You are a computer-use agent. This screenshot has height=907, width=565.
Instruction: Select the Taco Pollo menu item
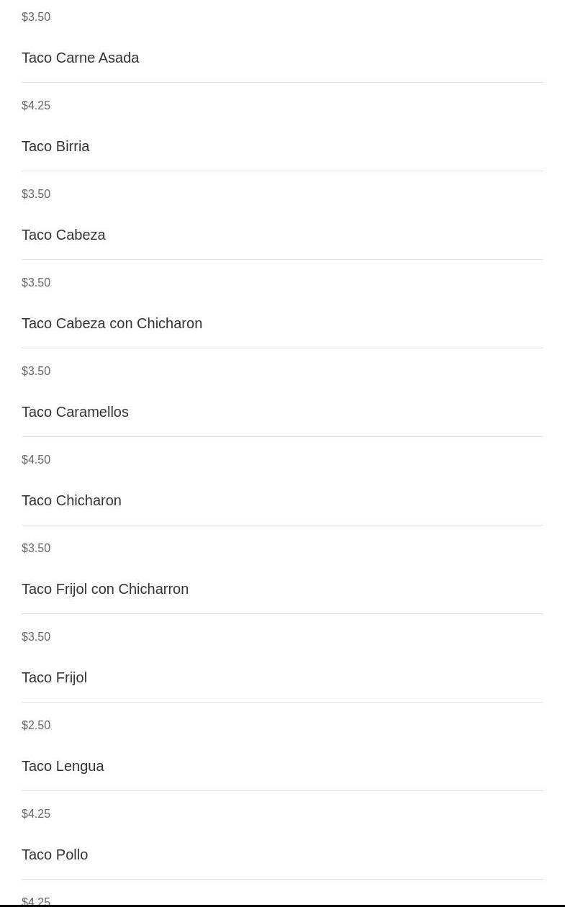pos(55,854)
